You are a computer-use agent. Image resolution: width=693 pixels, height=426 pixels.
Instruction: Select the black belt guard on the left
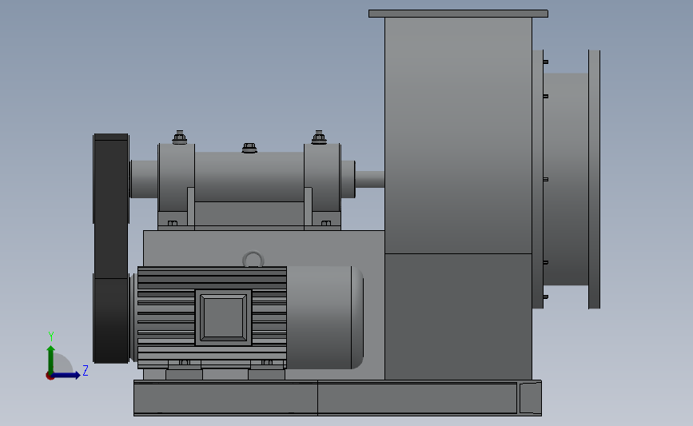tap(111, 249)
